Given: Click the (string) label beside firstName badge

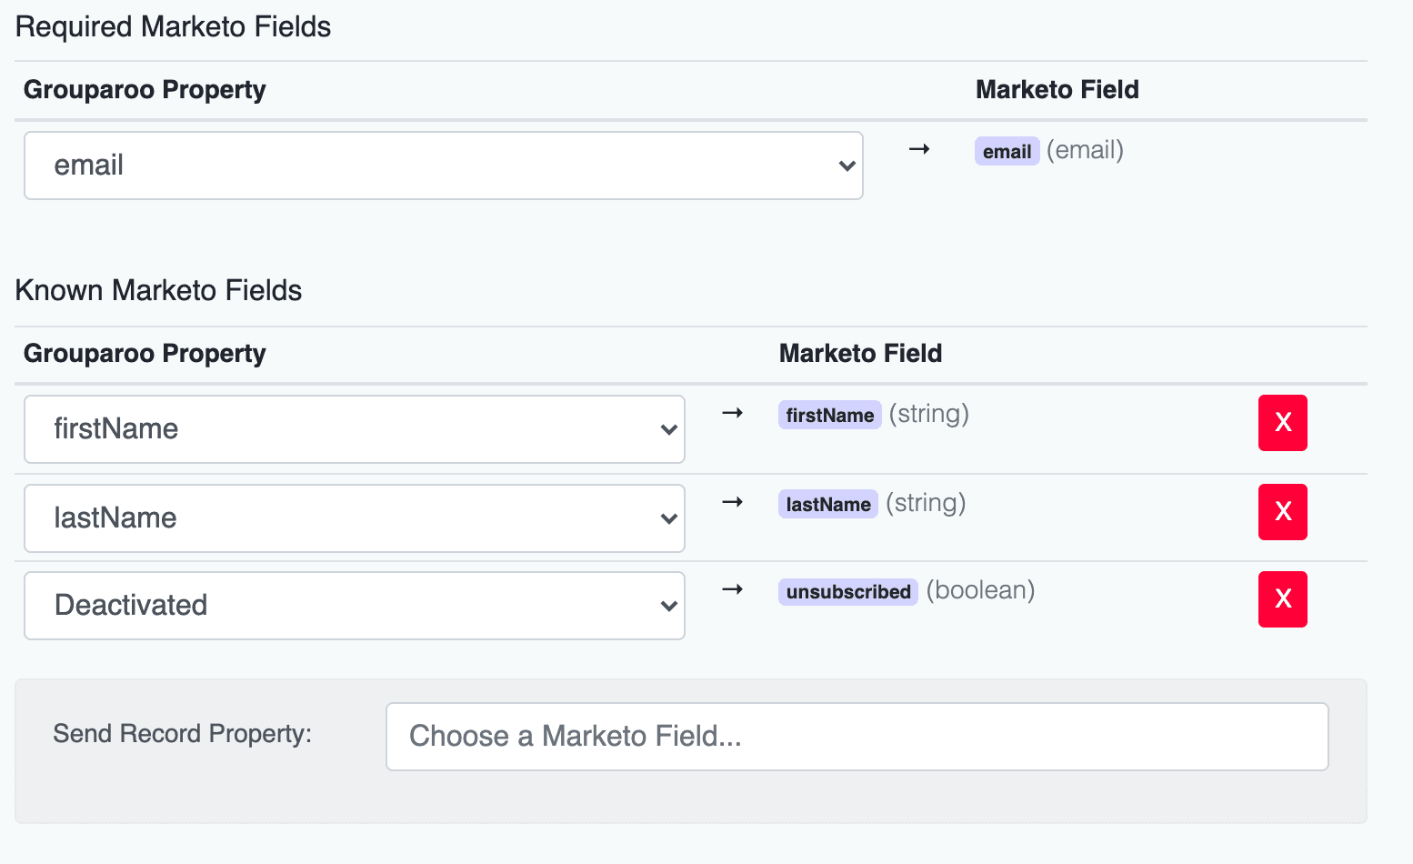Looking at the screenshot, I should tap(928, 414).
